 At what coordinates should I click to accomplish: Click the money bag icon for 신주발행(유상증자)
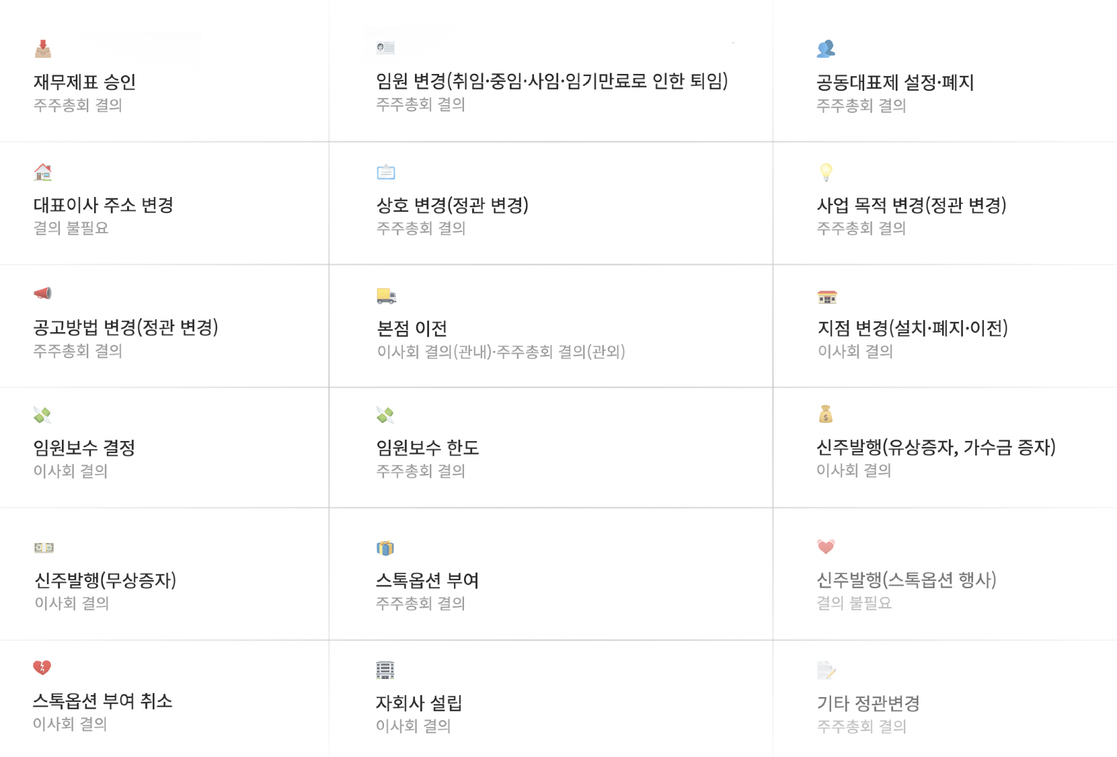826,414
